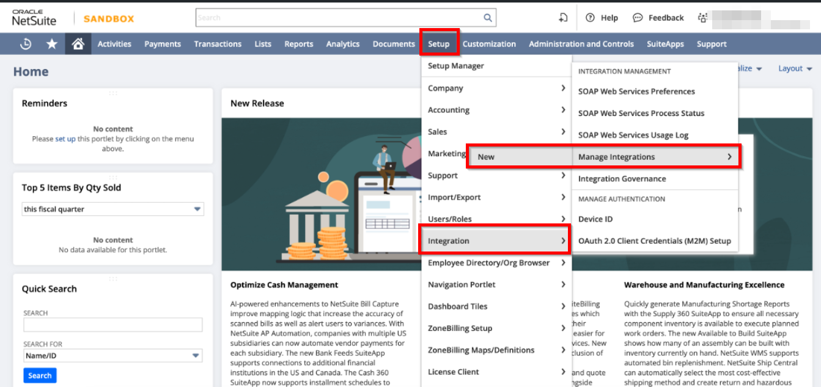The height and width of the screenshot is (387, 821).
Task: Go to the Home house icon
Action: pyautogui.click(x=78, y=44)
